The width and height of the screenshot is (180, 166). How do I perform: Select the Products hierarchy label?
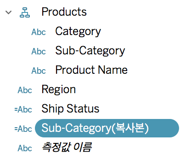tap(64, 12)
